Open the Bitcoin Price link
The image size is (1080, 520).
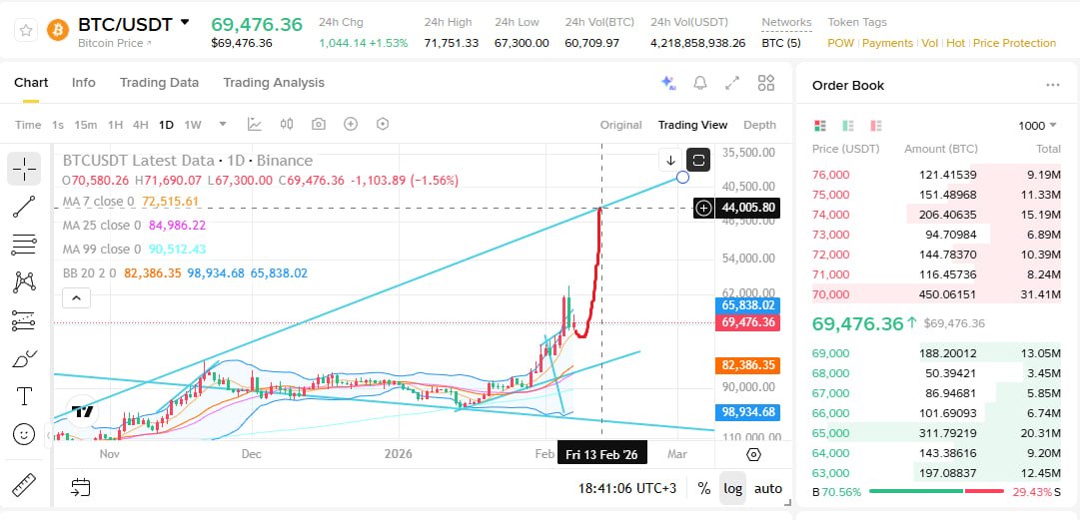(114, 43)
